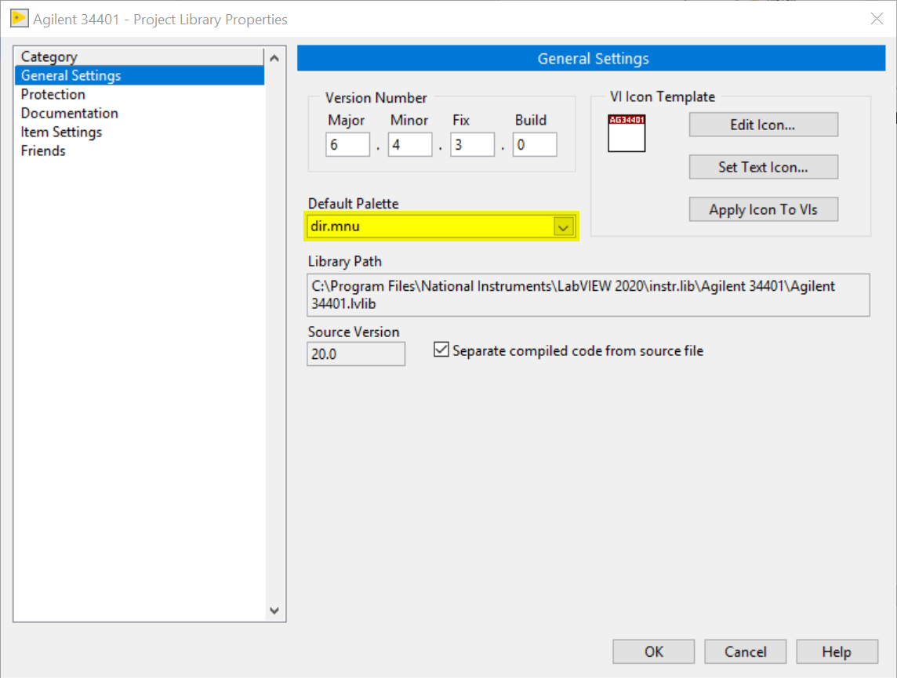The height and width of the screenshot is (678, 897).
Task: Click the AG34401 VI icon template thumbnail
Action: point(626,133)
